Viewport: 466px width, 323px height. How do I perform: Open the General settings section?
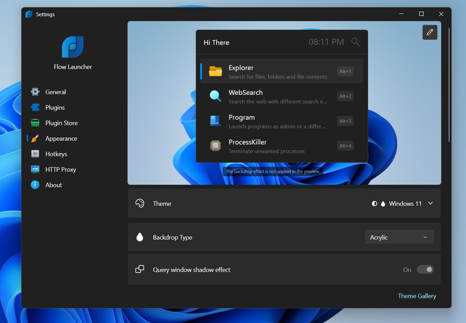(55, 92)
